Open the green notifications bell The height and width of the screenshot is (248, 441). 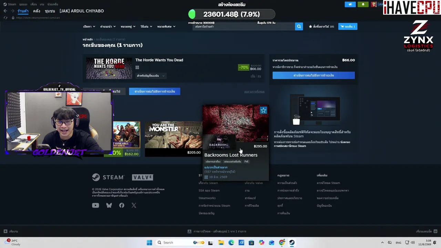point(363,4)
